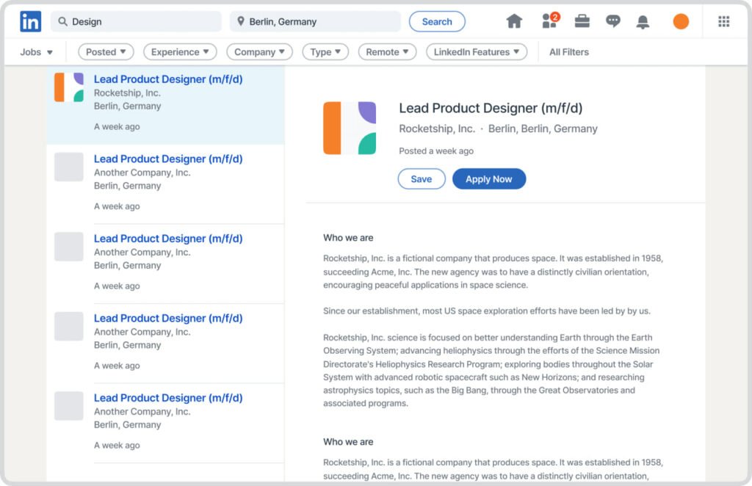Click the first 'Who we are' heading

tap(347, 238)
